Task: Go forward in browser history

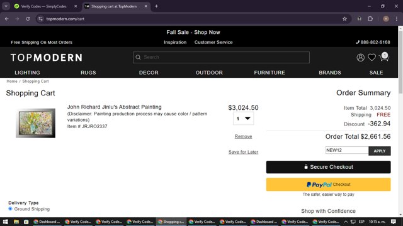Action: click(17, 19)
